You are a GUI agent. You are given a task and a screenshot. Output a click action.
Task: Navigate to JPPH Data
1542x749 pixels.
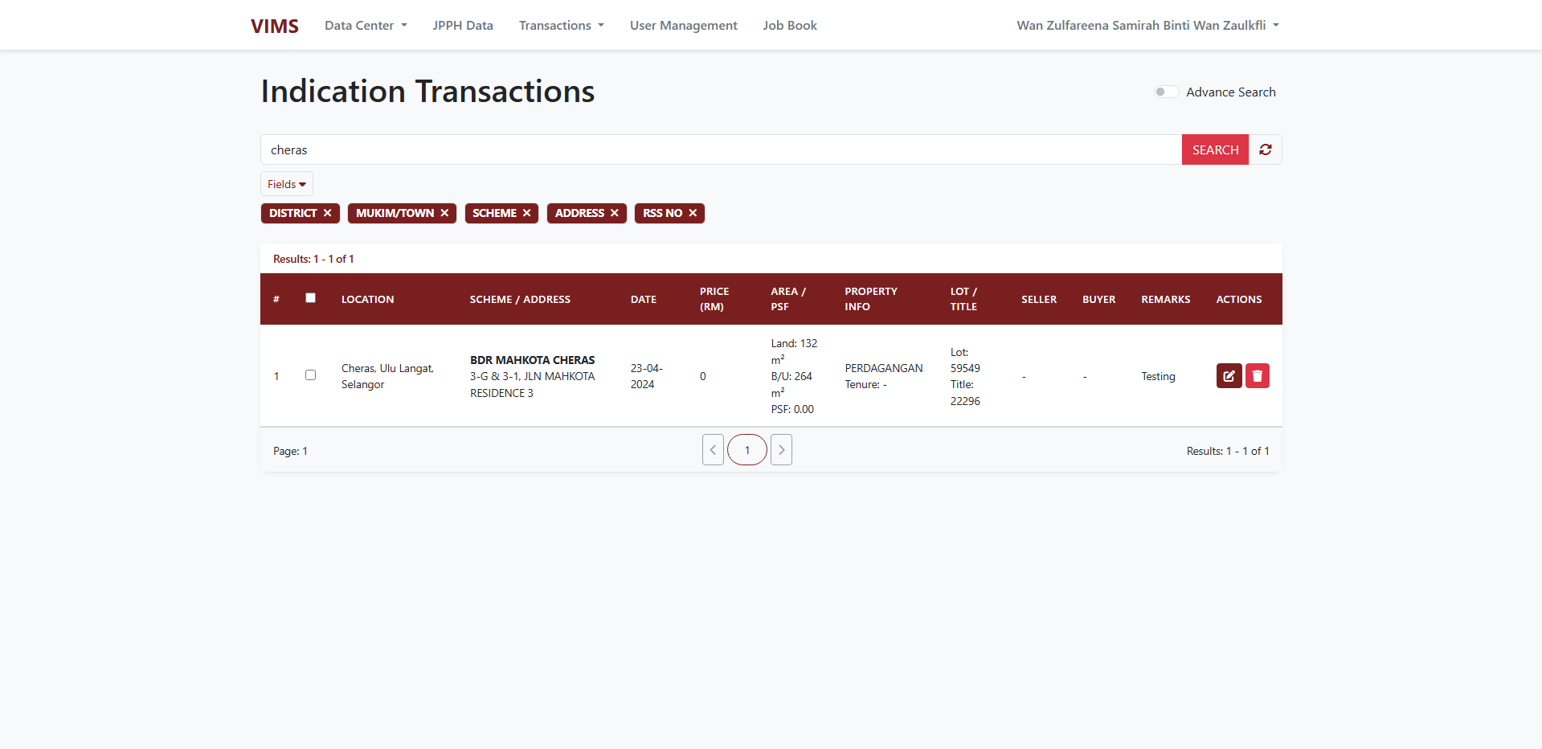pyautogui.click(x=463, y=26)
